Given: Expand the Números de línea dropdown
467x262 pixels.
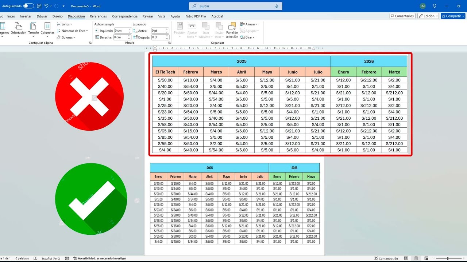Looking at the screenshot, I should click(x=72, y=31).
